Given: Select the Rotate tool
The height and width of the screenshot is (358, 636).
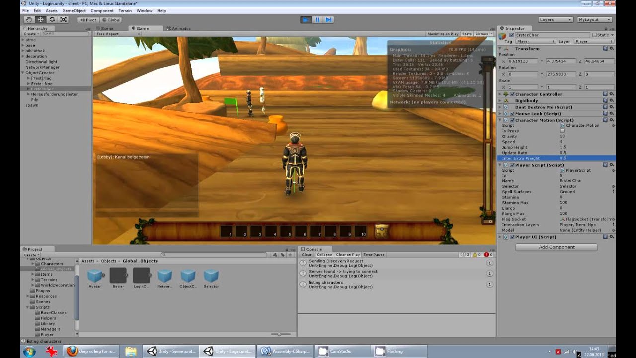Looking at the screenshot, I should 52,20.
